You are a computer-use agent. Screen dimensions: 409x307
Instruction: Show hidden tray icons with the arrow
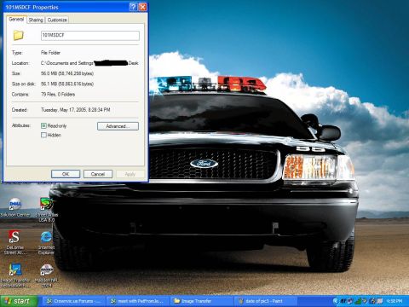coord(335,301)
